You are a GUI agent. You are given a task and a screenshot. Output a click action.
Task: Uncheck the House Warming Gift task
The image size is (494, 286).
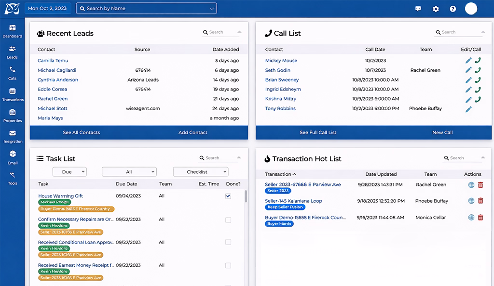[227, 196]
